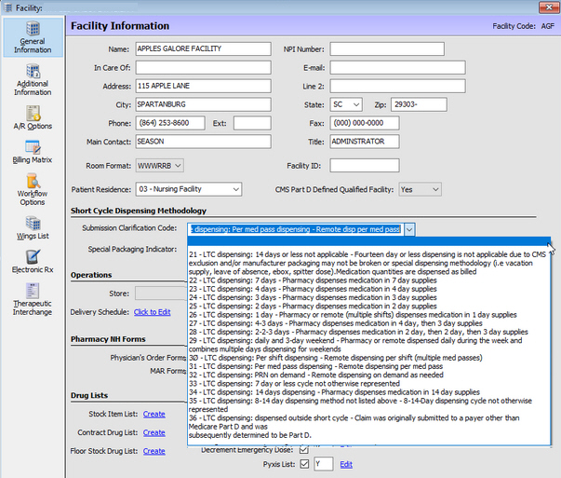This screenshot has width=561, height=478.
Task: Click the Facility ID field
Action: pyautogui.click(x=365, y=166)
